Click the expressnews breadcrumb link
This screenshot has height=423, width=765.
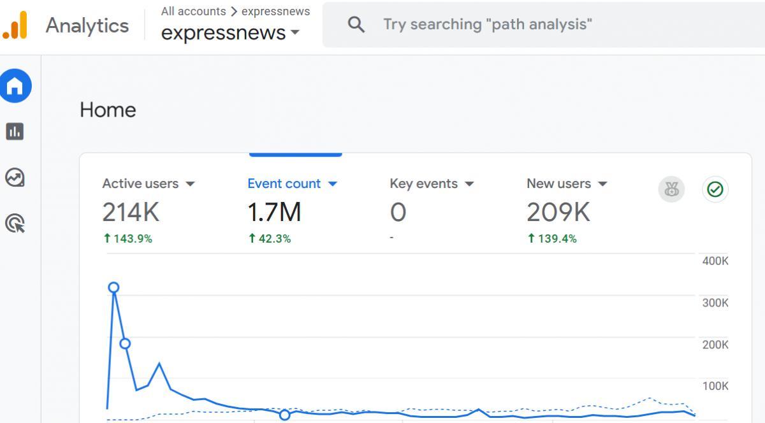pyautogui.click(x=275, y=11)
